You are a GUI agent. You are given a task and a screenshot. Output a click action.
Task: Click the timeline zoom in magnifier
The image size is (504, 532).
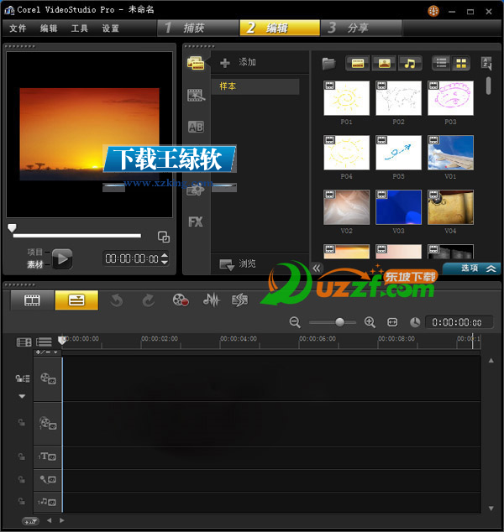click(370, 322)
